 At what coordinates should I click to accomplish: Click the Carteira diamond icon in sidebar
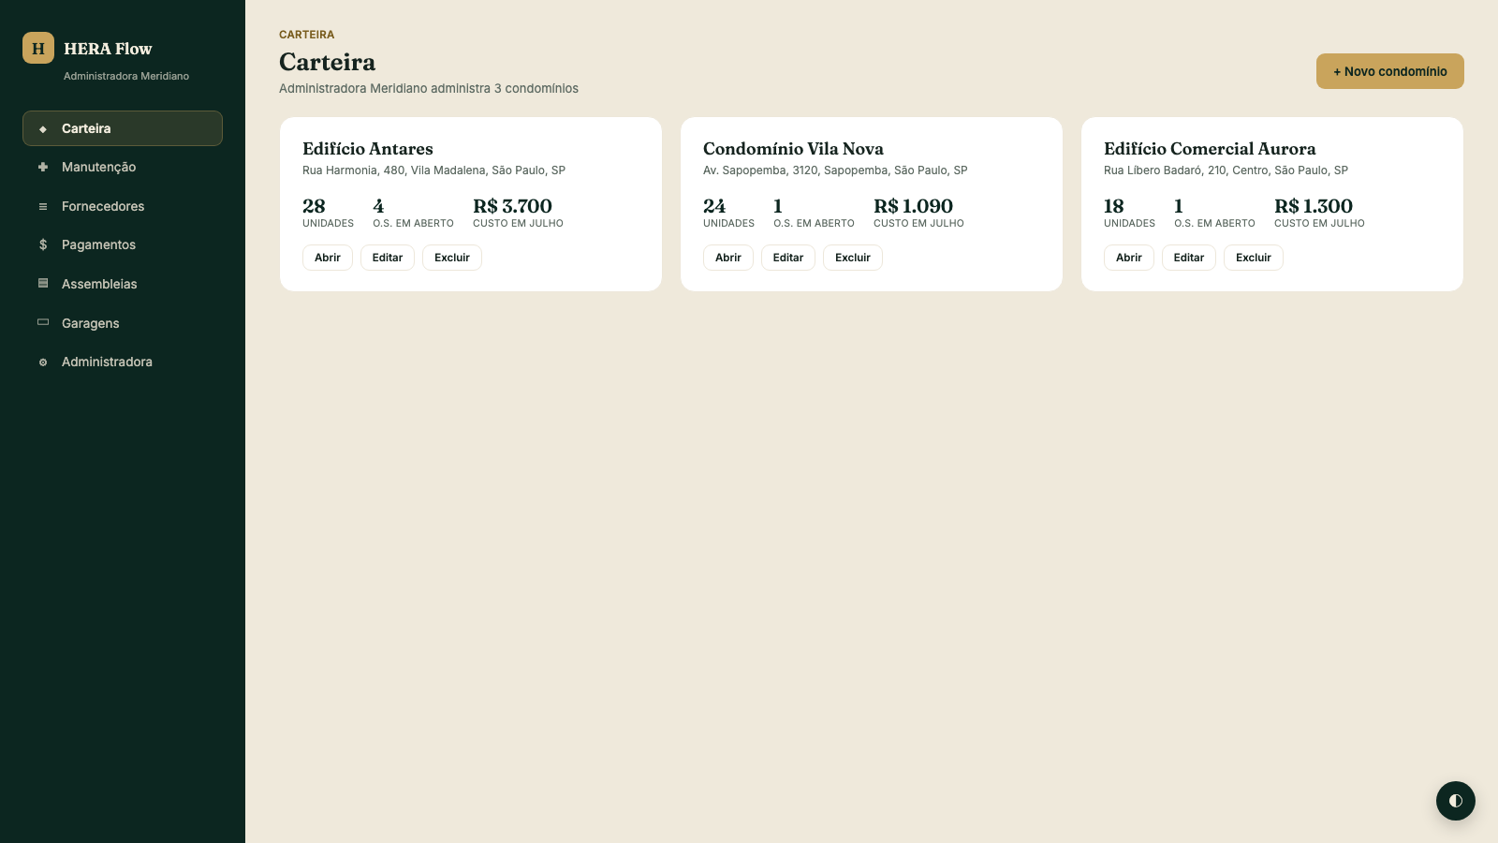43,129
